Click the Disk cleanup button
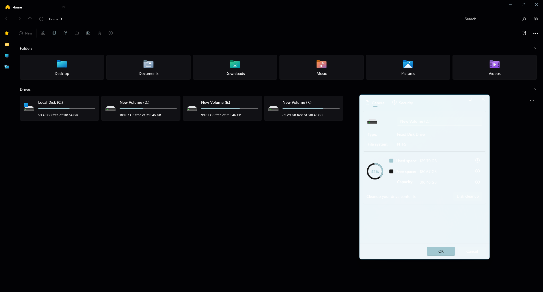Image resolution: width=543 pixels, height=292 pixels. coord(467,196)
